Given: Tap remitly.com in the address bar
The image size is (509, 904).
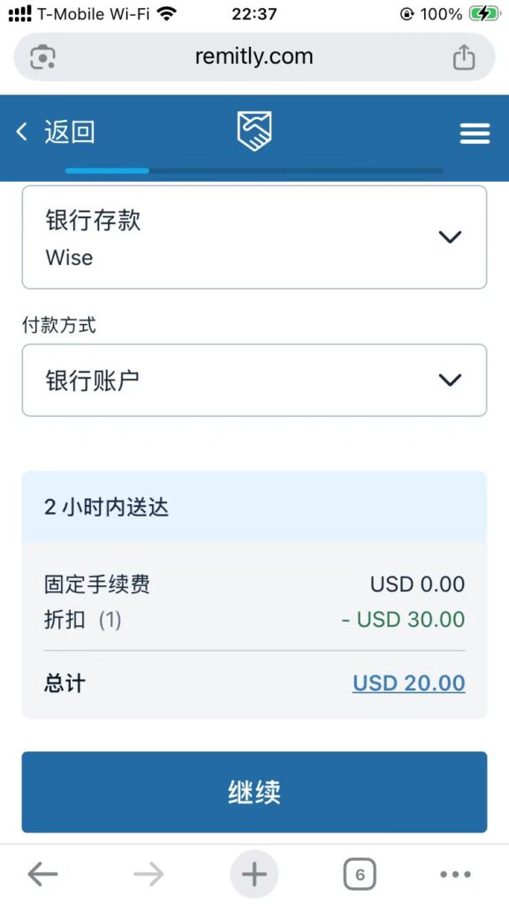Looking at the screenshot, I should (254, 56).
